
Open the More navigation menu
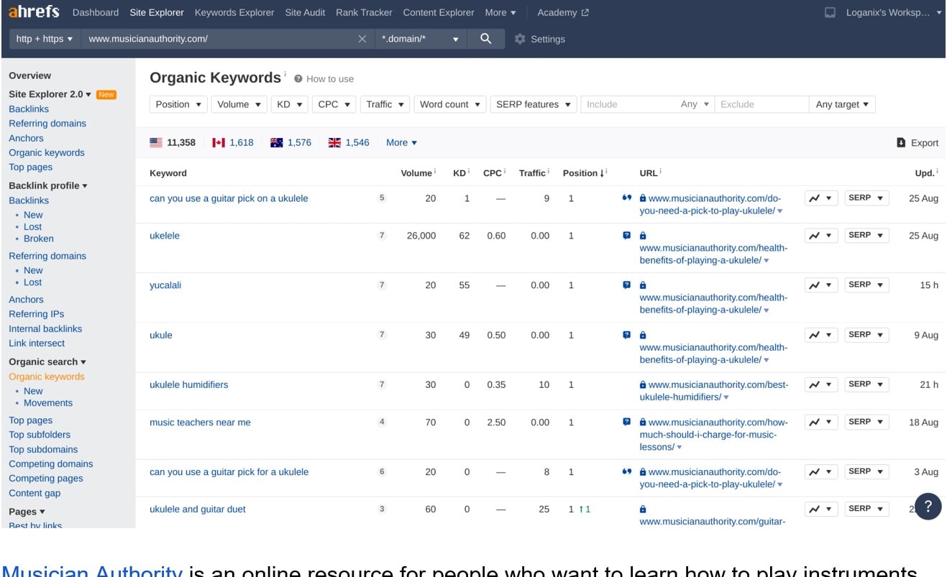tap(500, 12)
